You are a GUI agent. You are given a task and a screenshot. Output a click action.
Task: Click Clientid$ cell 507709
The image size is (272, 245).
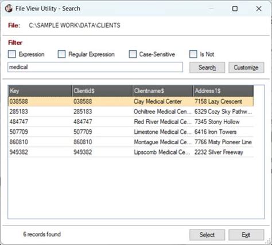83,132
